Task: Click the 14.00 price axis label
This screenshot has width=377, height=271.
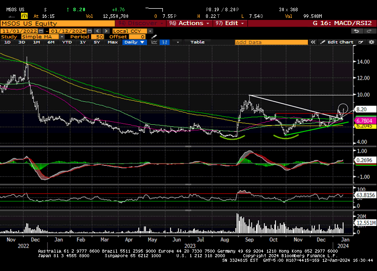Action: tap(363, 62)
